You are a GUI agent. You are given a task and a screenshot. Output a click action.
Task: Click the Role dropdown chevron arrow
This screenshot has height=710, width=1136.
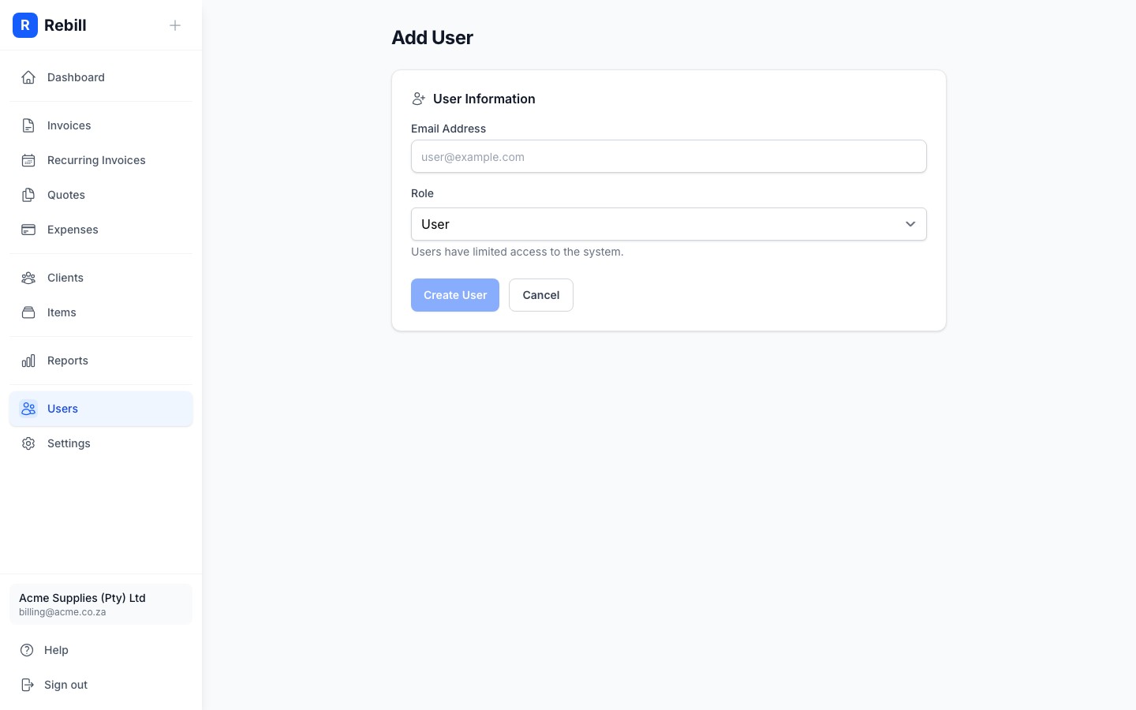point(910,224)
